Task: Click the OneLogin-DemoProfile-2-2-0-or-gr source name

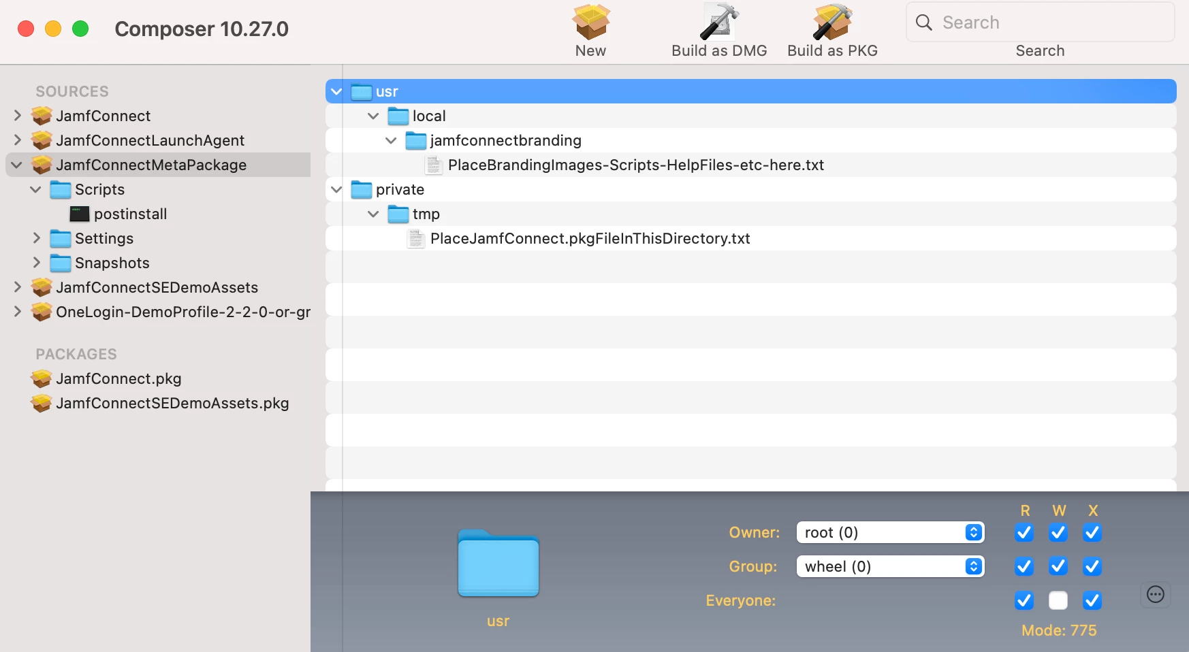Action: (183, 312)
